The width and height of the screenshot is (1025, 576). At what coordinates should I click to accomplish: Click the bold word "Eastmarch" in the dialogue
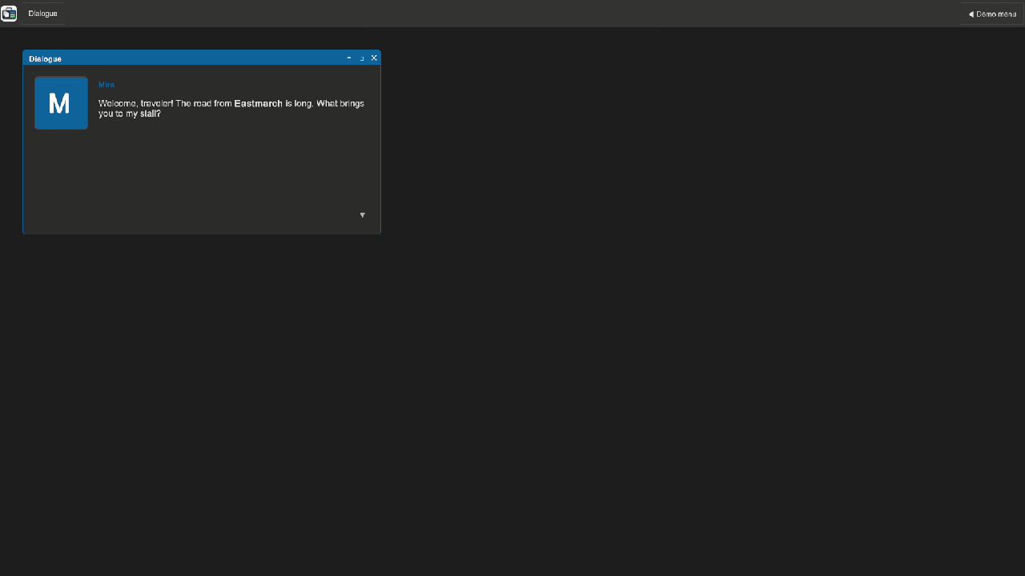click(x=259, y=104)
